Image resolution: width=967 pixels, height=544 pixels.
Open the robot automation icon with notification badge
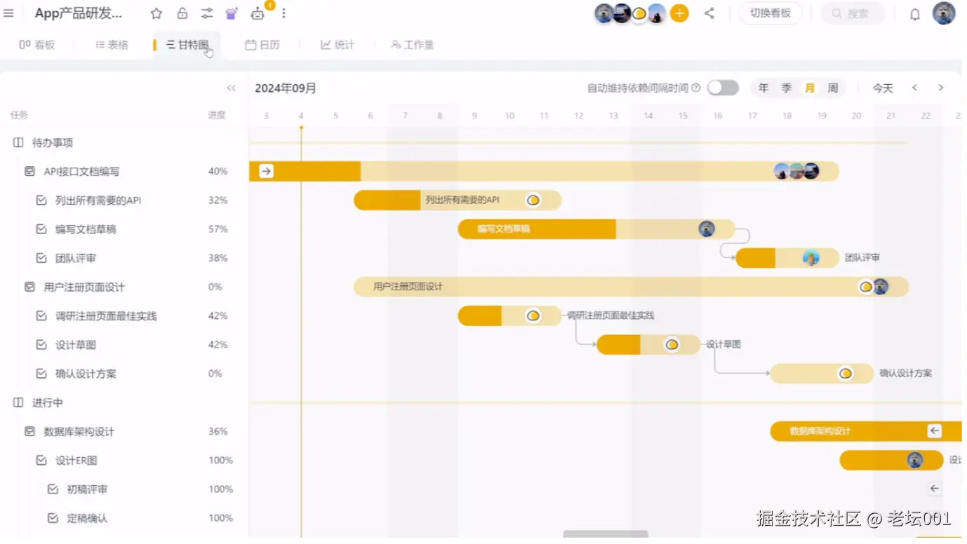tap(257, 13)
